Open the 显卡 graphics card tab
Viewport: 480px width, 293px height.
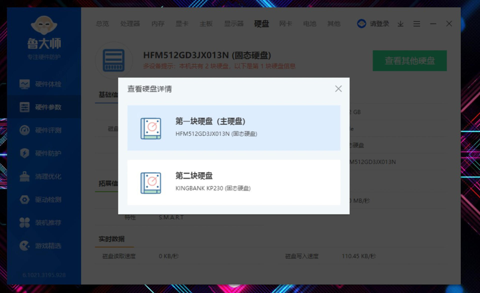click(182, 24)
